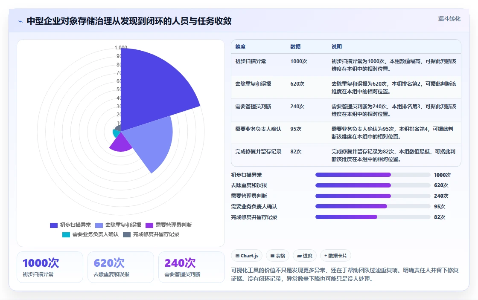This screenshot has width=478, height=300.
Task: Select the 表格 chip
Action: (277, 256)
